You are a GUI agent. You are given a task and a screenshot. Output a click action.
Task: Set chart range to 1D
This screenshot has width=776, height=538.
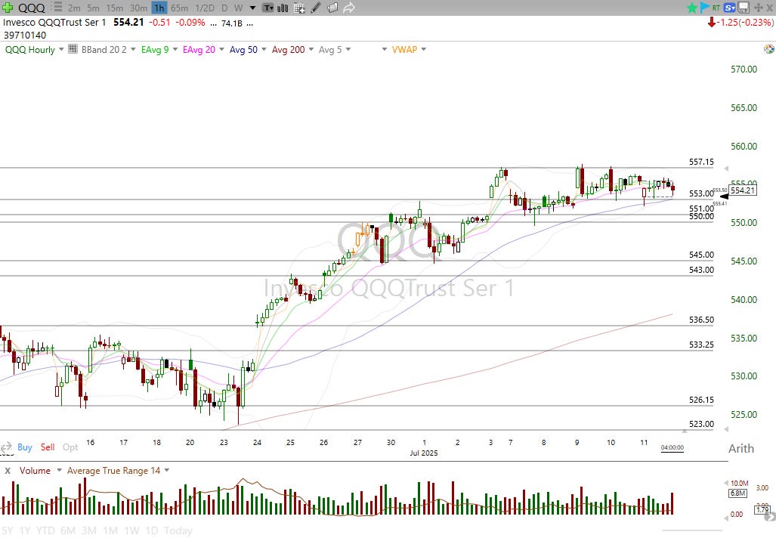151,530
